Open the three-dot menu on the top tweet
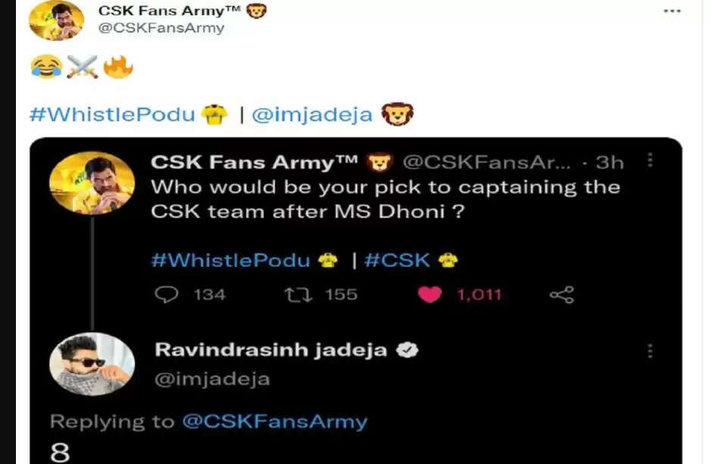The width and height of the screenshot is (711, 464). (x=672, y=11)
